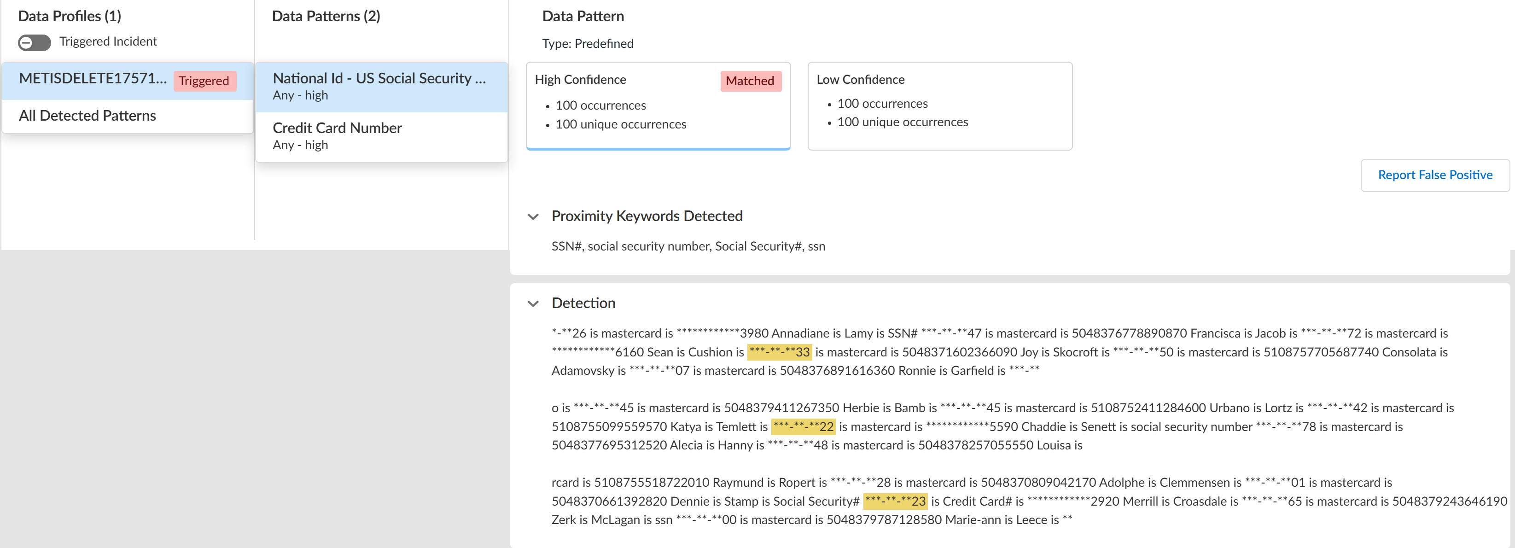Screen dimensions: 1515x548
Task: Click the Data Patterns (2) heading
Action: [326, 16]
